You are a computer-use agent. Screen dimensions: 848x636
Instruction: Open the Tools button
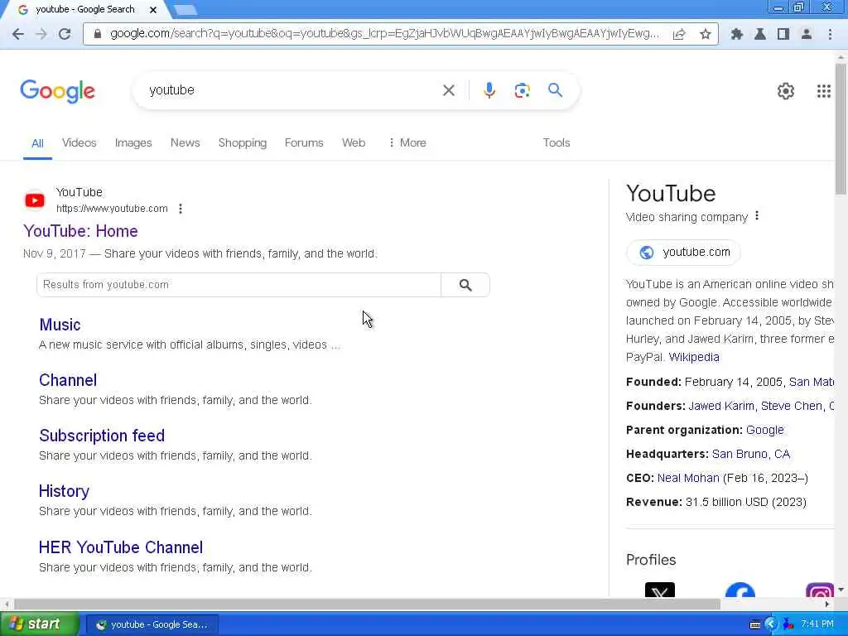click(556, 142)
